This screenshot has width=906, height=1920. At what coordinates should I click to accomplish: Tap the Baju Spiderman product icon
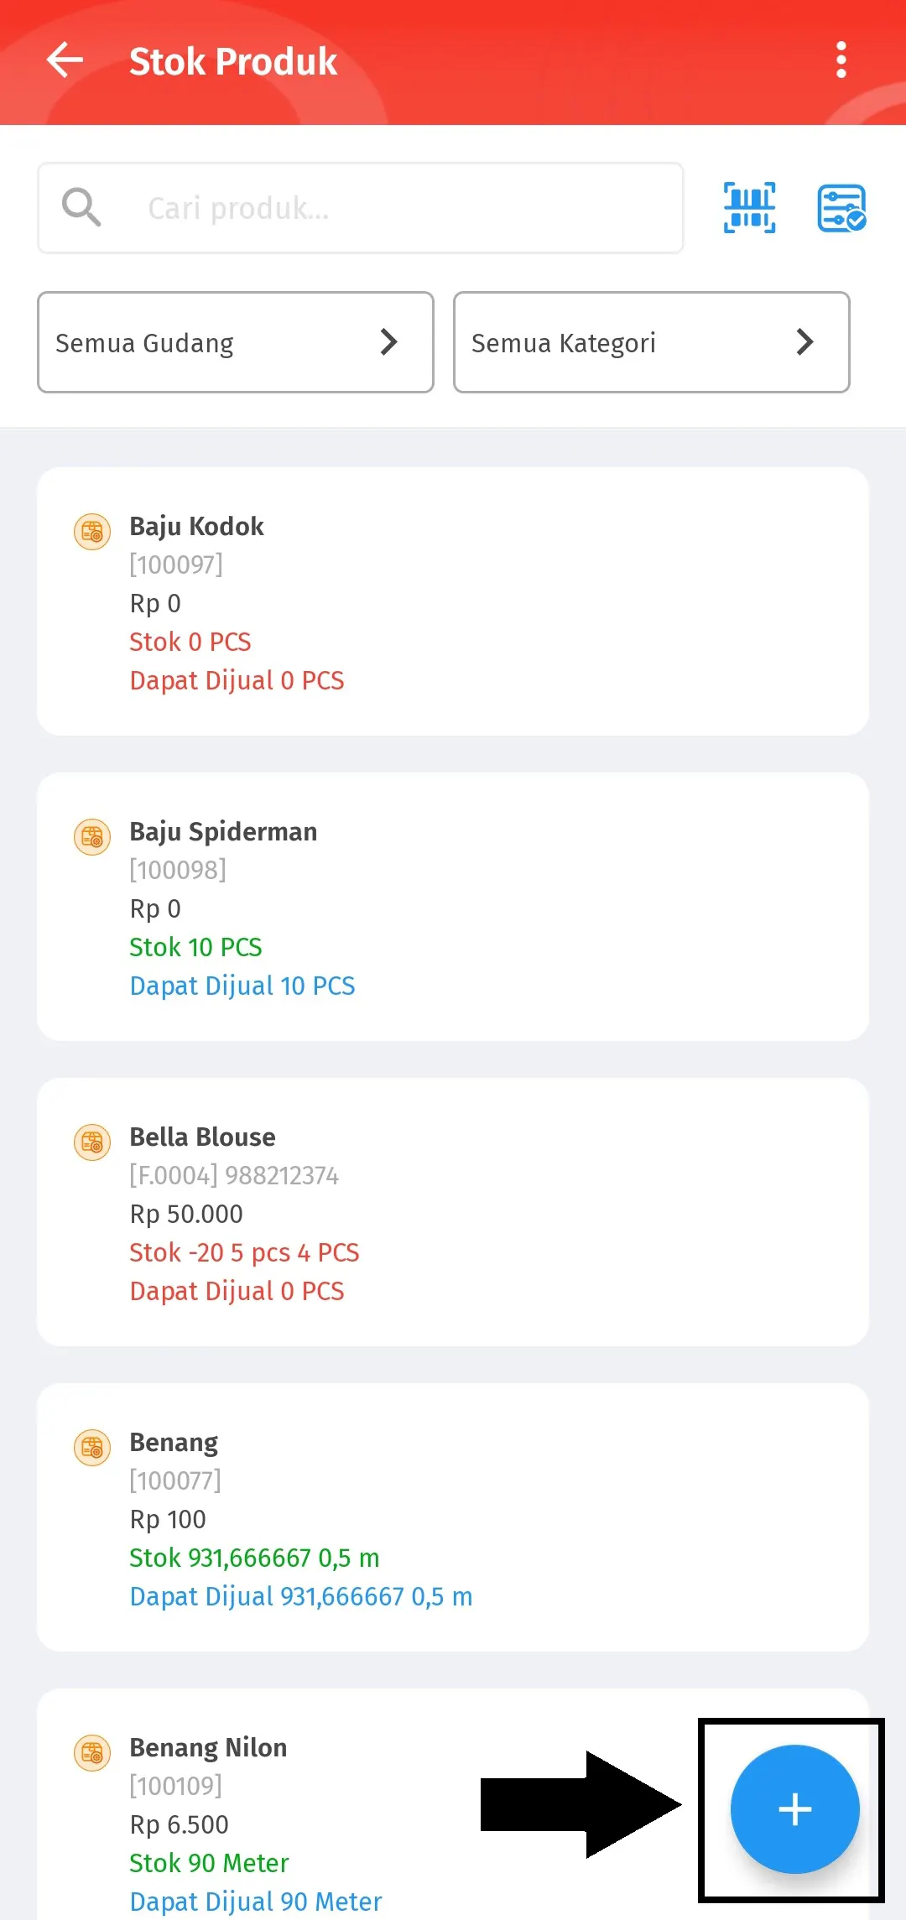[92, 837]
